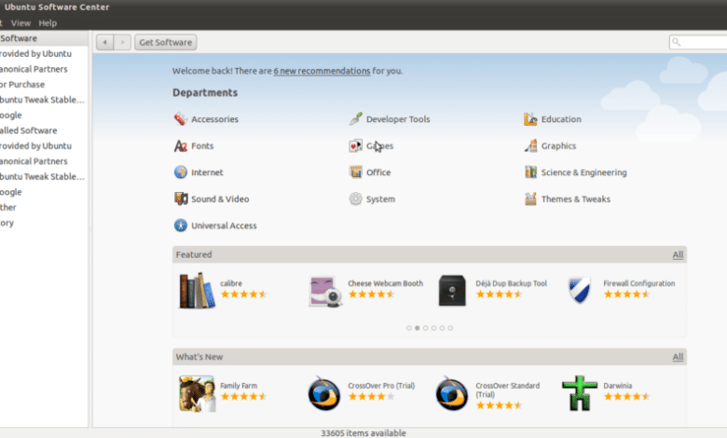This screenshot has height=438, width=727.
Task: Open the CrossOver Standard (Trial) icon
Action: (452, 393)
